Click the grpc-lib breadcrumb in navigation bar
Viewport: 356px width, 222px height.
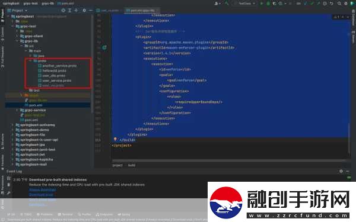[48, 4]
